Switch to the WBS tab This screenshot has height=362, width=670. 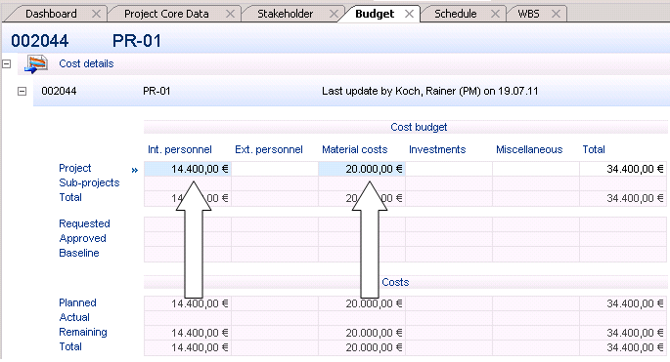pyautogui.click(x=528, y=14)
